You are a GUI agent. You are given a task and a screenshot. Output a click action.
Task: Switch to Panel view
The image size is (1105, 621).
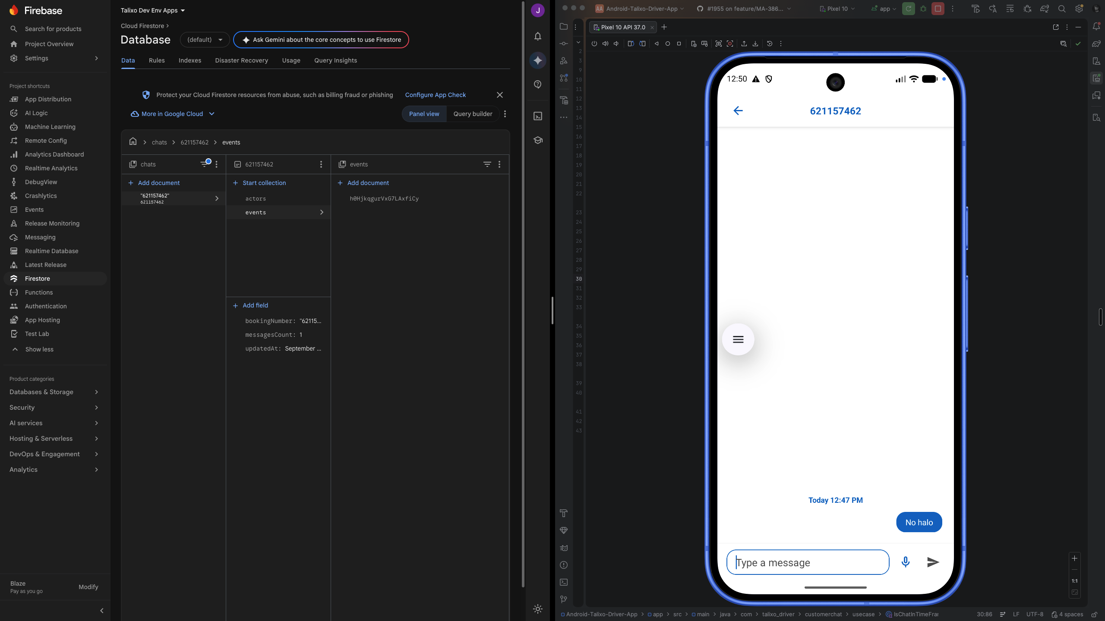point(424,114)
